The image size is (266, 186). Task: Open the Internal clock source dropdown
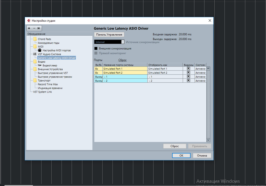click(x=109, y=42)
